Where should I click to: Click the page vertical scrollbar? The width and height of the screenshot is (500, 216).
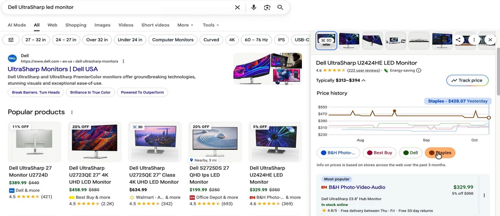(498, 72)
